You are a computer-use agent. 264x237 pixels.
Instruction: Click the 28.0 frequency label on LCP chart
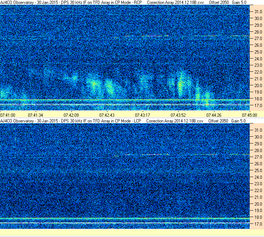click(x=258, y=150)
